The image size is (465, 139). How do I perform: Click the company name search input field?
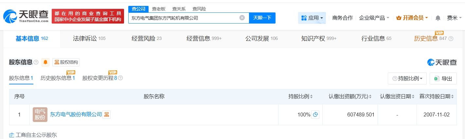(183, 18)
